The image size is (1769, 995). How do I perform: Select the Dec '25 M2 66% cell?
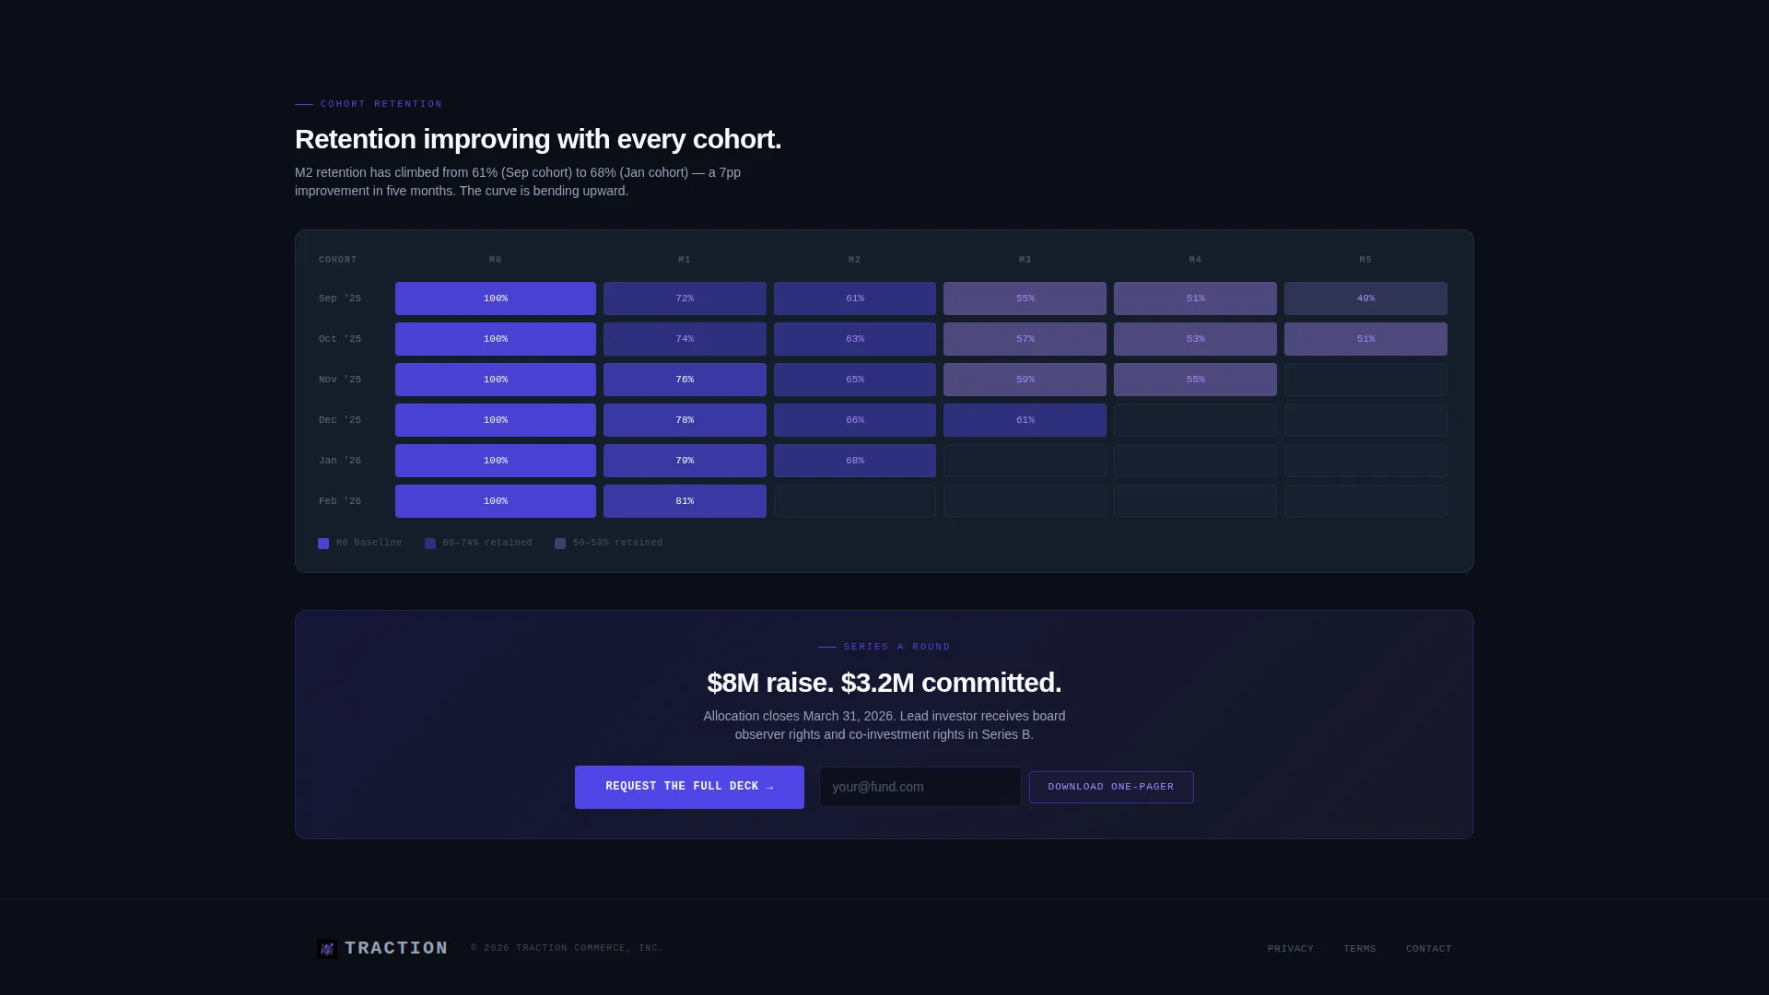tap(855, 420)
